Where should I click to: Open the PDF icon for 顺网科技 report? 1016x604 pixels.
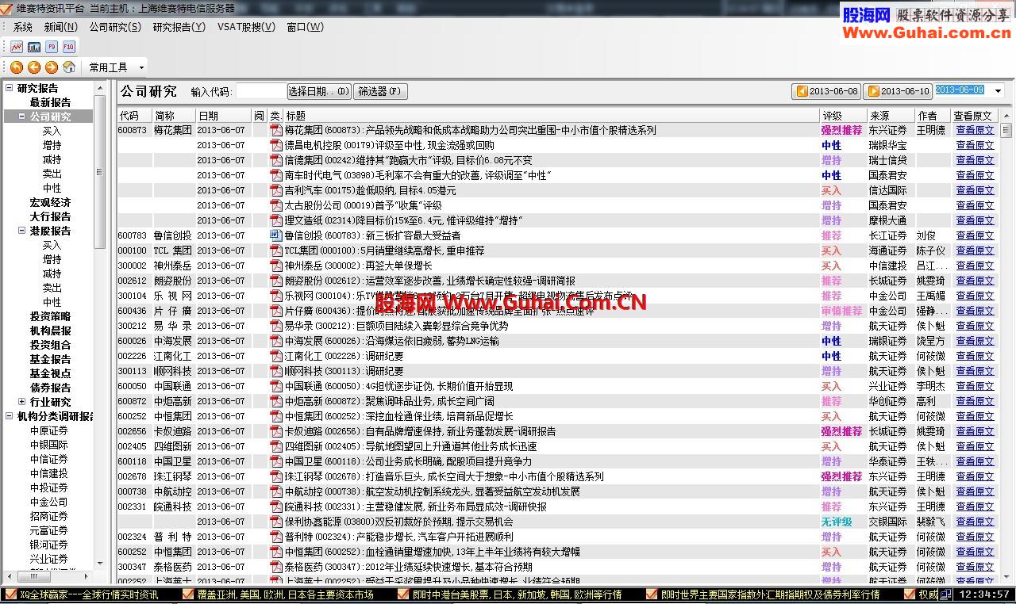(x=275, y=371)
